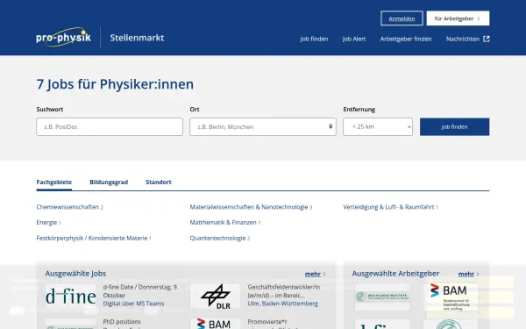Switch to the Standort tab
This screenshot has height=329, width=526.
coord(159,182)
